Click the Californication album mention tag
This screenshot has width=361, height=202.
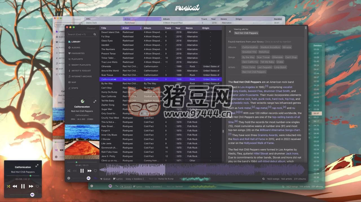tap(250, 47)
